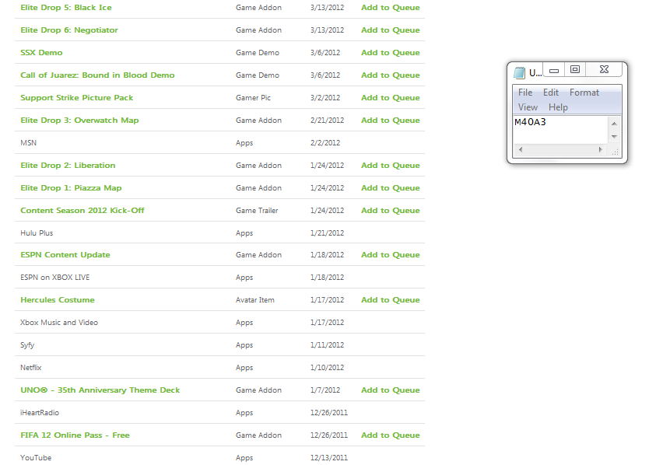Screen dimensions: 649x465
Task: Click Notepad vertical scrollbar down arrow
Action: tap(614, 137)
